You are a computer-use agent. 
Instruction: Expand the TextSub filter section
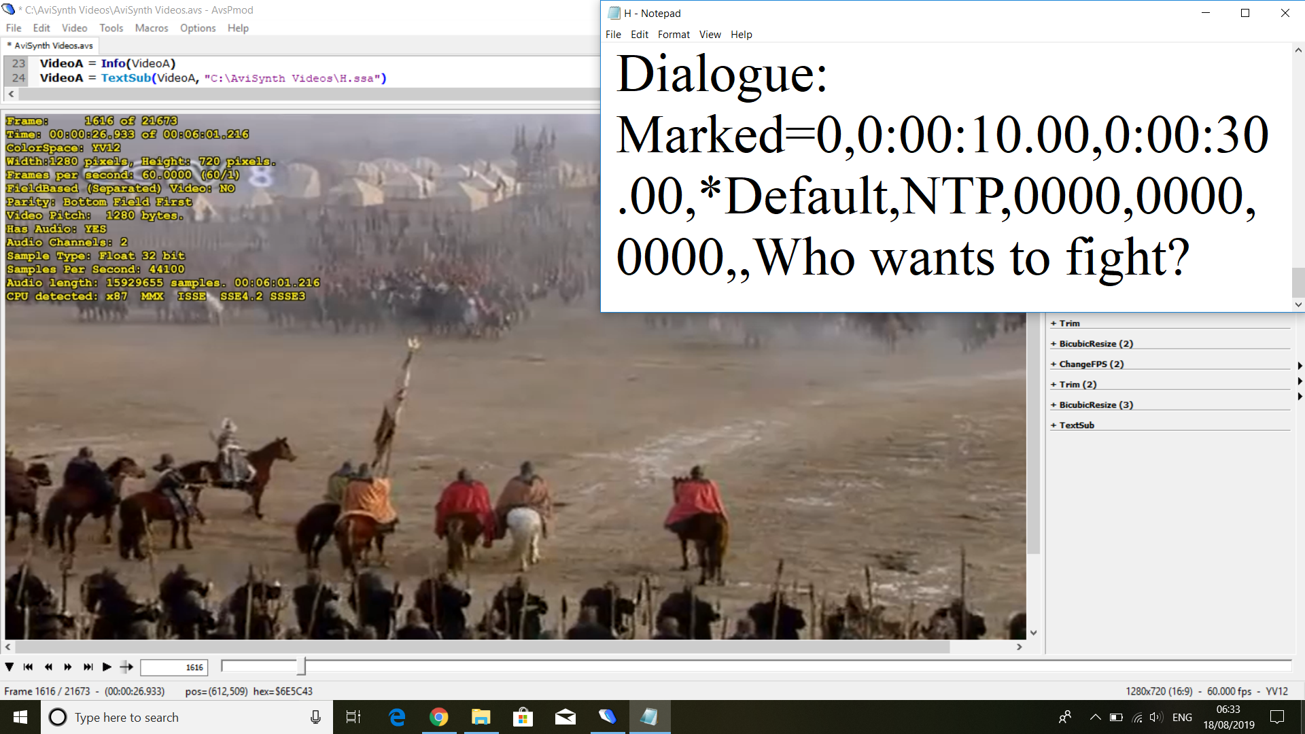1076,425
